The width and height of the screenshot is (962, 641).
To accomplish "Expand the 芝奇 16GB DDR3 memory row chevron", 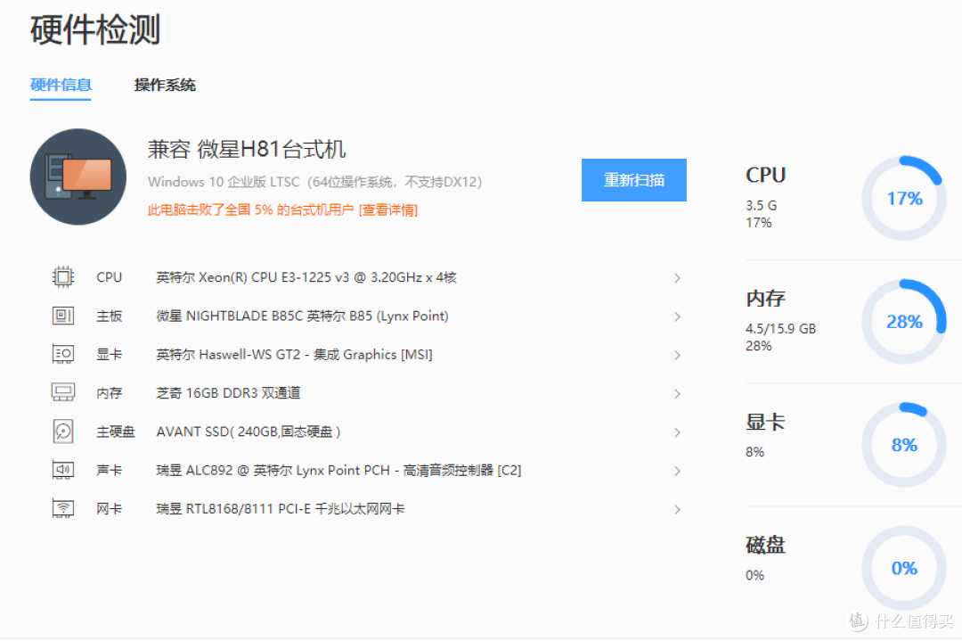I will (677, 393).
